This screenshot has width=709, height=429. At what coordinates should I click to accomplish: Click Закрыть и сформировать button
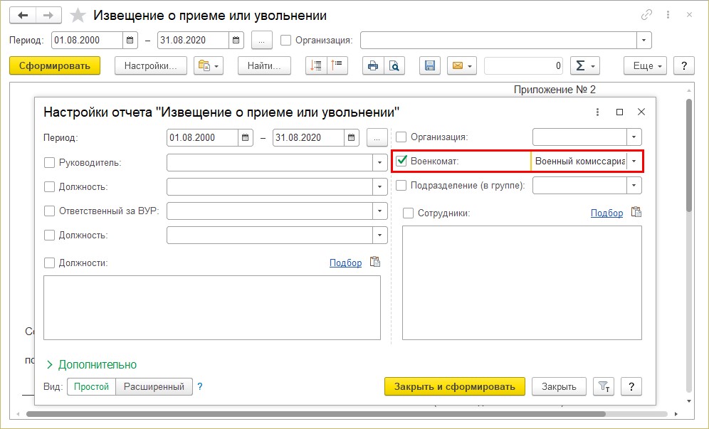454,386
